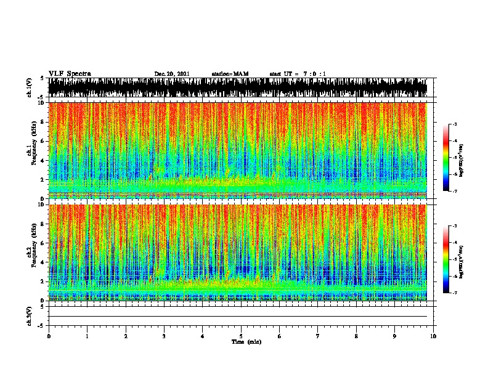Click the time axis tick label "7"

coord(318,336)
